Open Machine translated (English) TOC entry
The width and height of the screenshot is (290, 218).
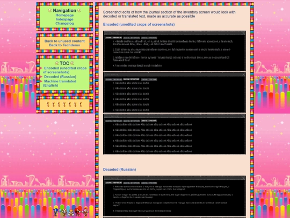60,83
